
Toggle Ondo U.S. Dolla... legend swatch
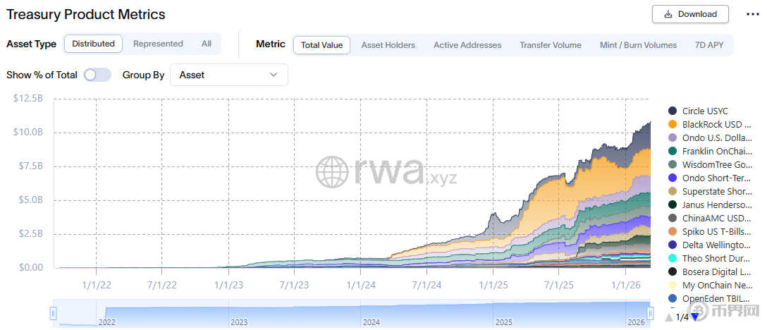(x=673, y=138)
